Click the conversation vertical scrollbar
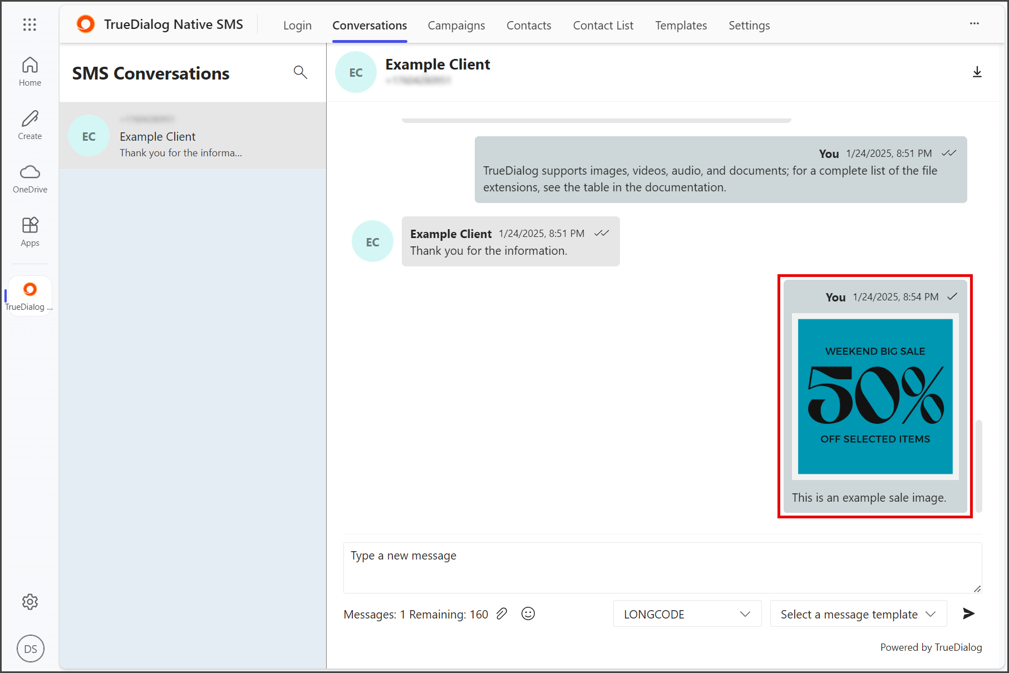This screenshot has width=1009, height=673. tap(978, 466)
